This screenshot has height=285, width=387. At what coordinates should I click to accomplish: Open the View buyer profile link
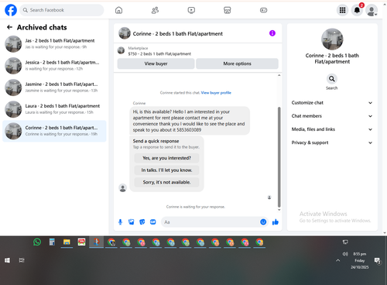(x=216, y=93)
